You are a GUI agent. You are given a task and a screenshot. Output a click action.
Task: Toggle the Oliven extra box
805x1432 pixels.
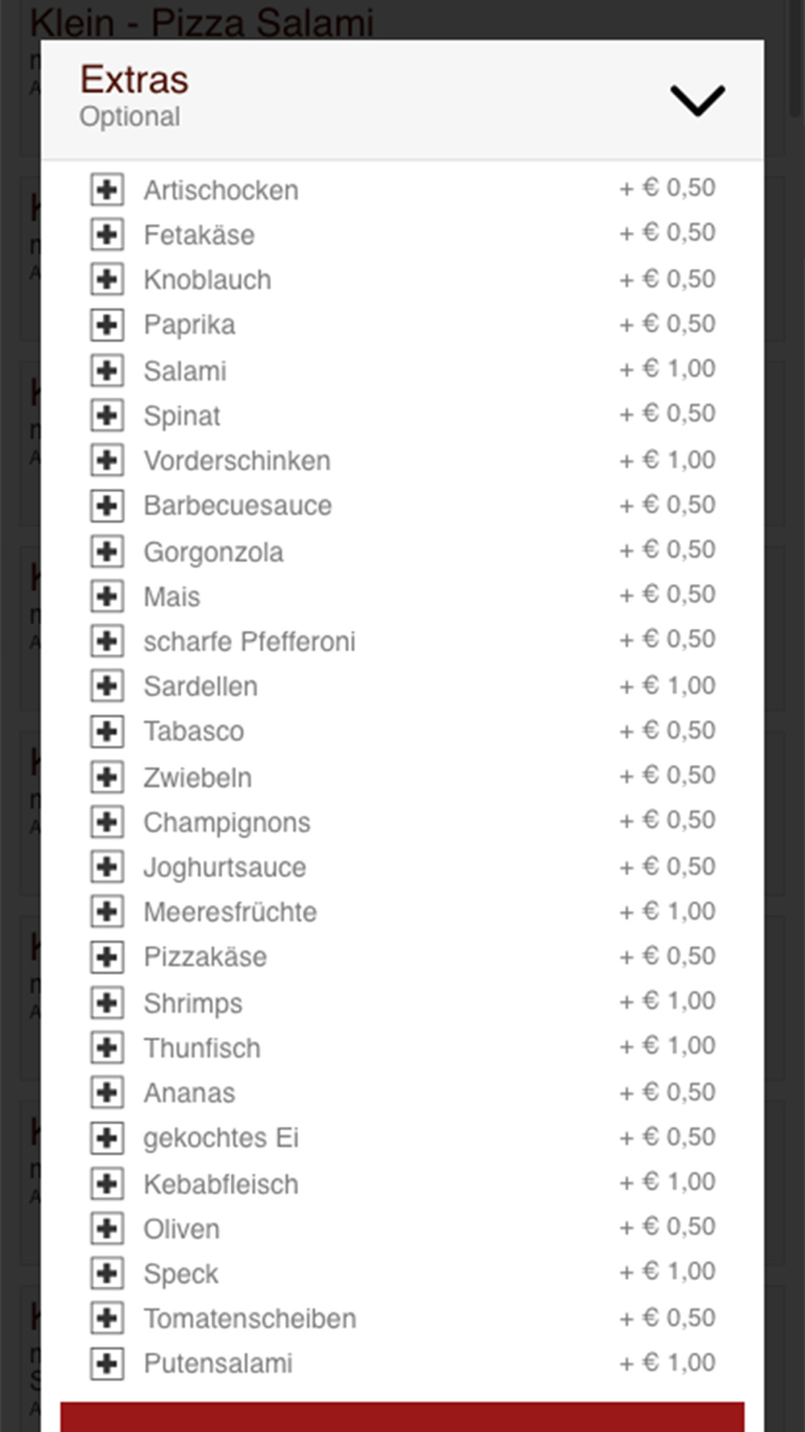(107, 1229)
